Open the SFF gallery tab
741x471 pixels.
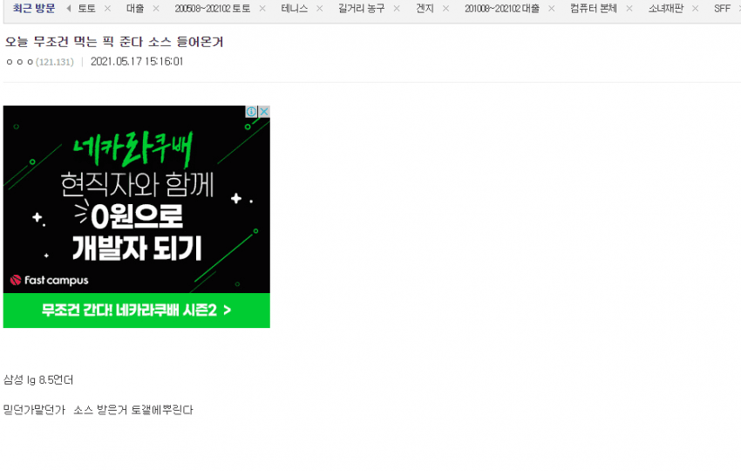722,9
